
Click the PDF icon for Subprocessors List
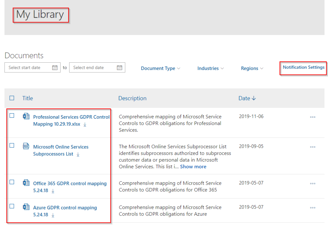(26, 146)
